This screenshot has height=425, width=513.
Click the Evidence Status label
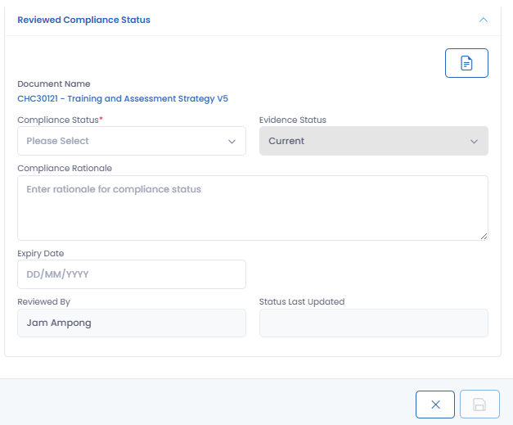[292, 120]
